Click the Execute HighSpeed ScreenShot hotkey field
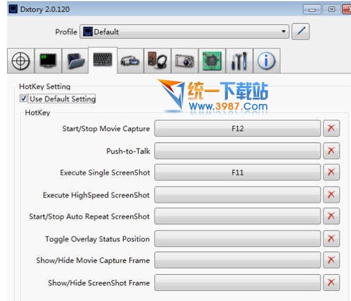Viewport: 351px width, 301px height. [237, 195]
